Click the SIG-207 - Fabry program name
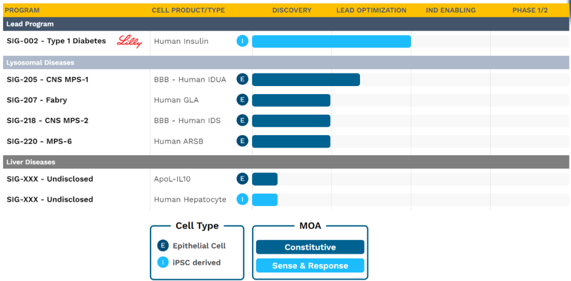 37,100
